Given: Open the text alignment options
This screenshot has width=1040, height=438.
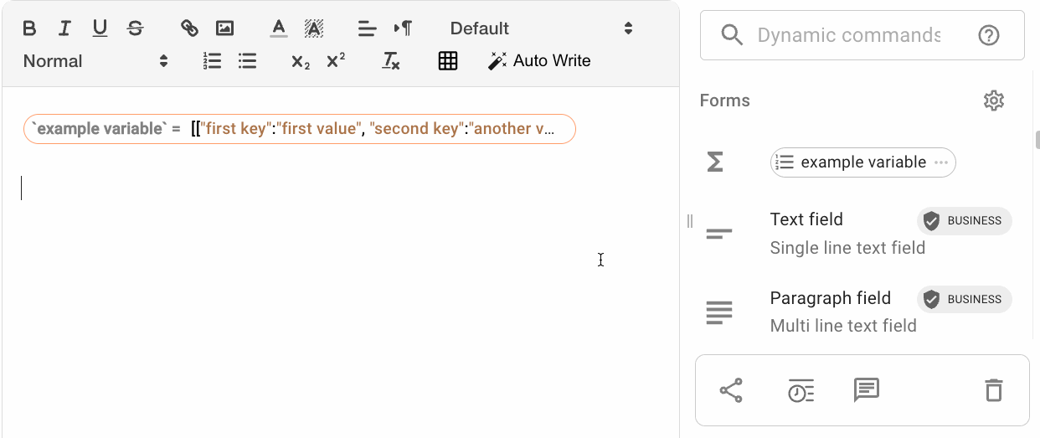Looking at the screenshot, I should [x=367, y=28].
